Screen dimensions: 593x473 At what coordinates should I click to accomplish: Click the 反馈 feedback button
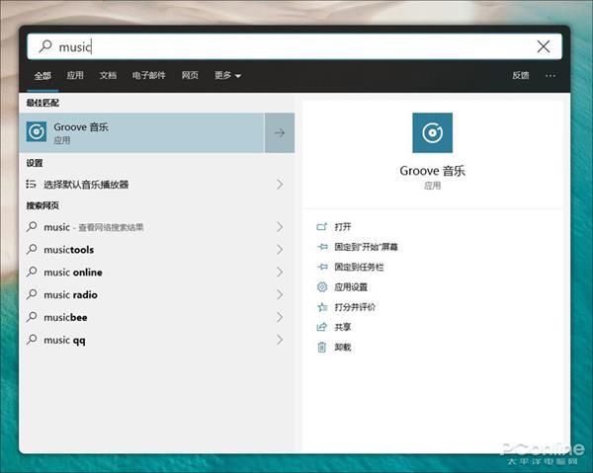click(521, 76)
